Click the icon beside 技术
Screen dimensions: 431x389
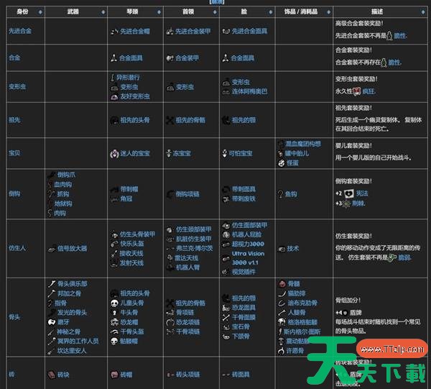pyautogui.click(x=282, y=249)
